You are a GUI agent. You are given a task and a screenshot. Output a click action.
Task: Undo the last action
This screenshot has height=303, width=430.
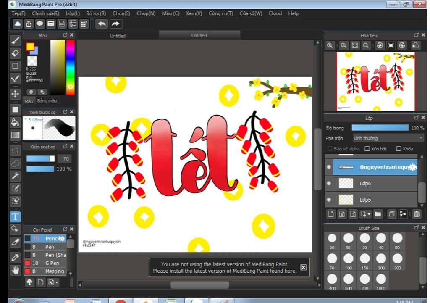(x=102, y=24)
